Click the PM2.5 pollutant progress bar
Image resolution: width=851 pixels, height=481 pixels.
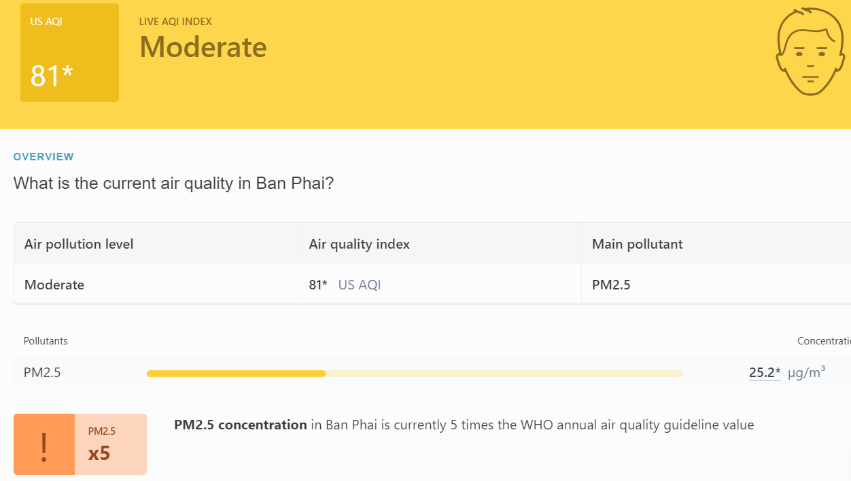click(415, 374)
